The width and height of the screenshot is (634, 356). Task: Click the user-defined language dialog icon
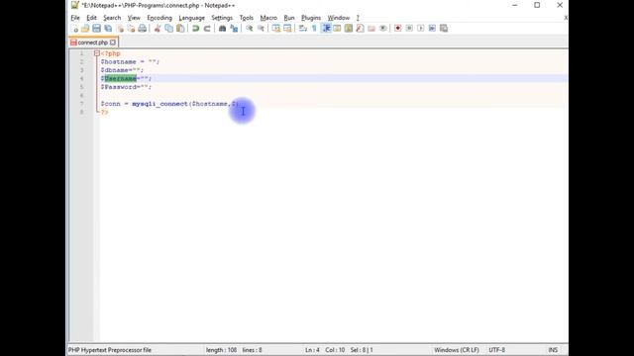[x=337, y=29]
